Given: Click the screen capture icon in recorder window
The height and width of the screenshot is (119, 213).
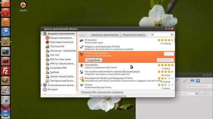Looking at the screenshot, I should coord(192,81).
